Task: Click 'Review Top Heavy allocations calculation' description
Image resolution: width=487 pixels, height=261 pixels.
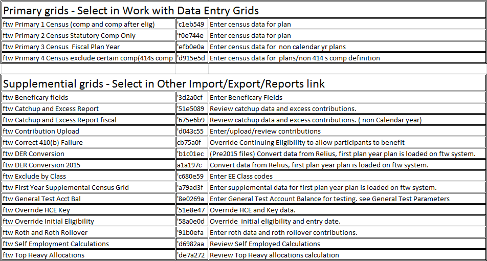Action: click(347, 255)
